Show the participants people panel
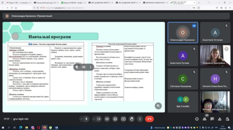 click(204, 119)
